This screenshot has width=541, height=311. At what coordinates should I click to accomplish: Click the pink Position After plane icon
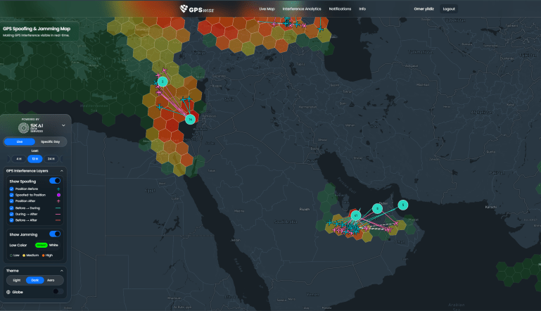tap(58, 201)
